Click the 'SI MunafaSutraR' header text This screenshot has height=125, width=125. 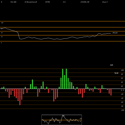pyautogui.click(x=31, y=2)
